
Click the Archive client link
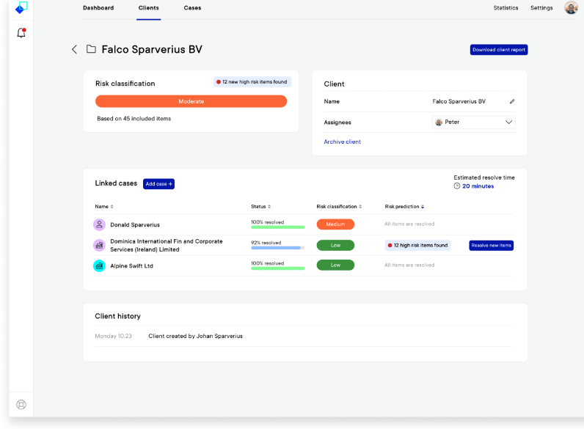click(342, 142)
